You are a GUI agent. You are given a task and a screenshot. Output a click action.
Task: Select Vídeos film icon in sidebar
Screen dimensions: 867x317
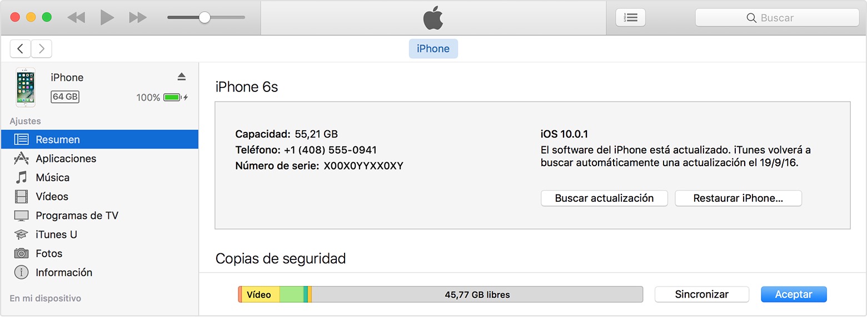pyautogui.click(x=21, y=197)
